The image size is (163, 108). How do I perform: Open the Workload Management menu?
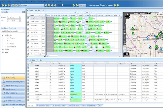(x=46, y=2)
